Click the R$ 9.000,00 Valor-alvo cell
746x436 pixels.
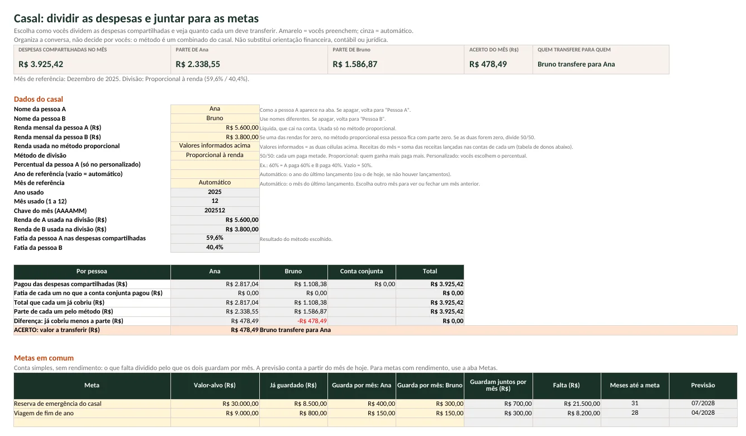[x=215, y=413]
